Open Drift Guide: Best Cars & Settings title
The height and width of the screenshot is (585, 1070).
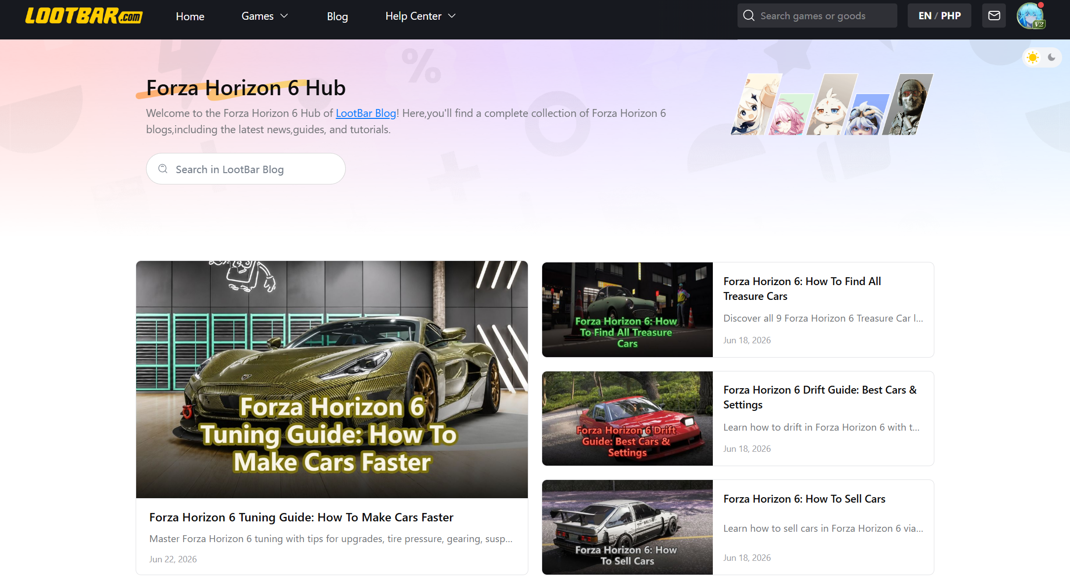(820, 398)
